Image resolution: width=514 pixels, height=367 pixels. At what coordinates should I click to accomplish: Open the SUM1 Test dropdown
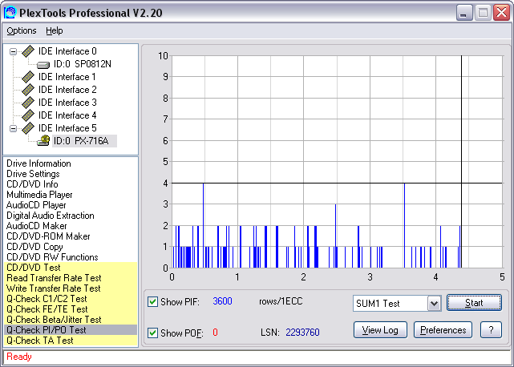click(434, 304)
